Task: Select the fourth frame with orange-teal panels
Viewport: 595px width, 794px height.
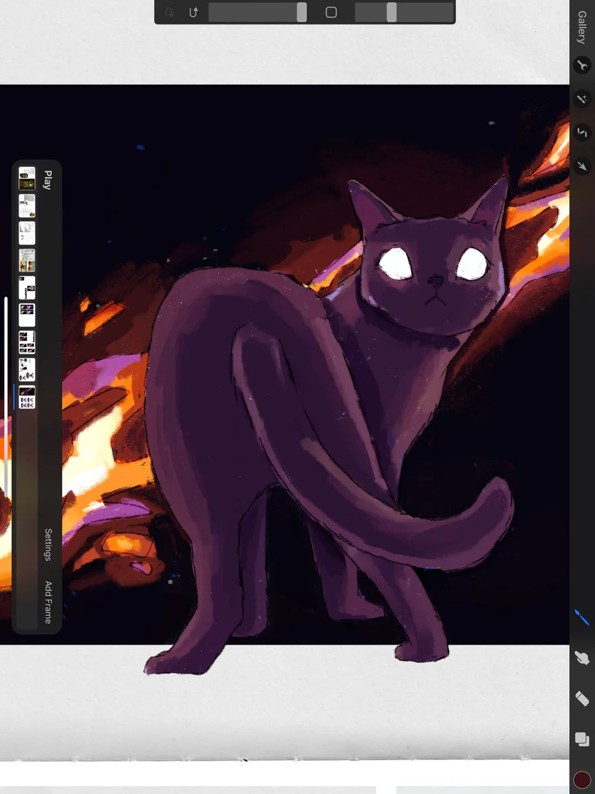Action: coord(27,261)
